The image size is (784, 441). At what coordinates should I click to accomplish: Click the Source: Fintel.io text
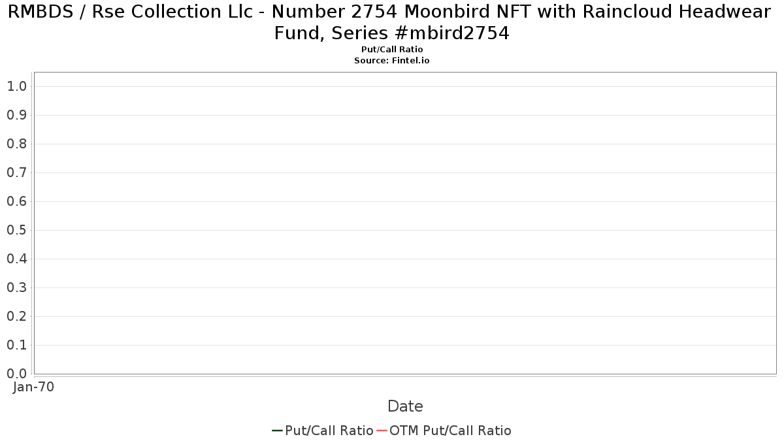click(392, 60)
